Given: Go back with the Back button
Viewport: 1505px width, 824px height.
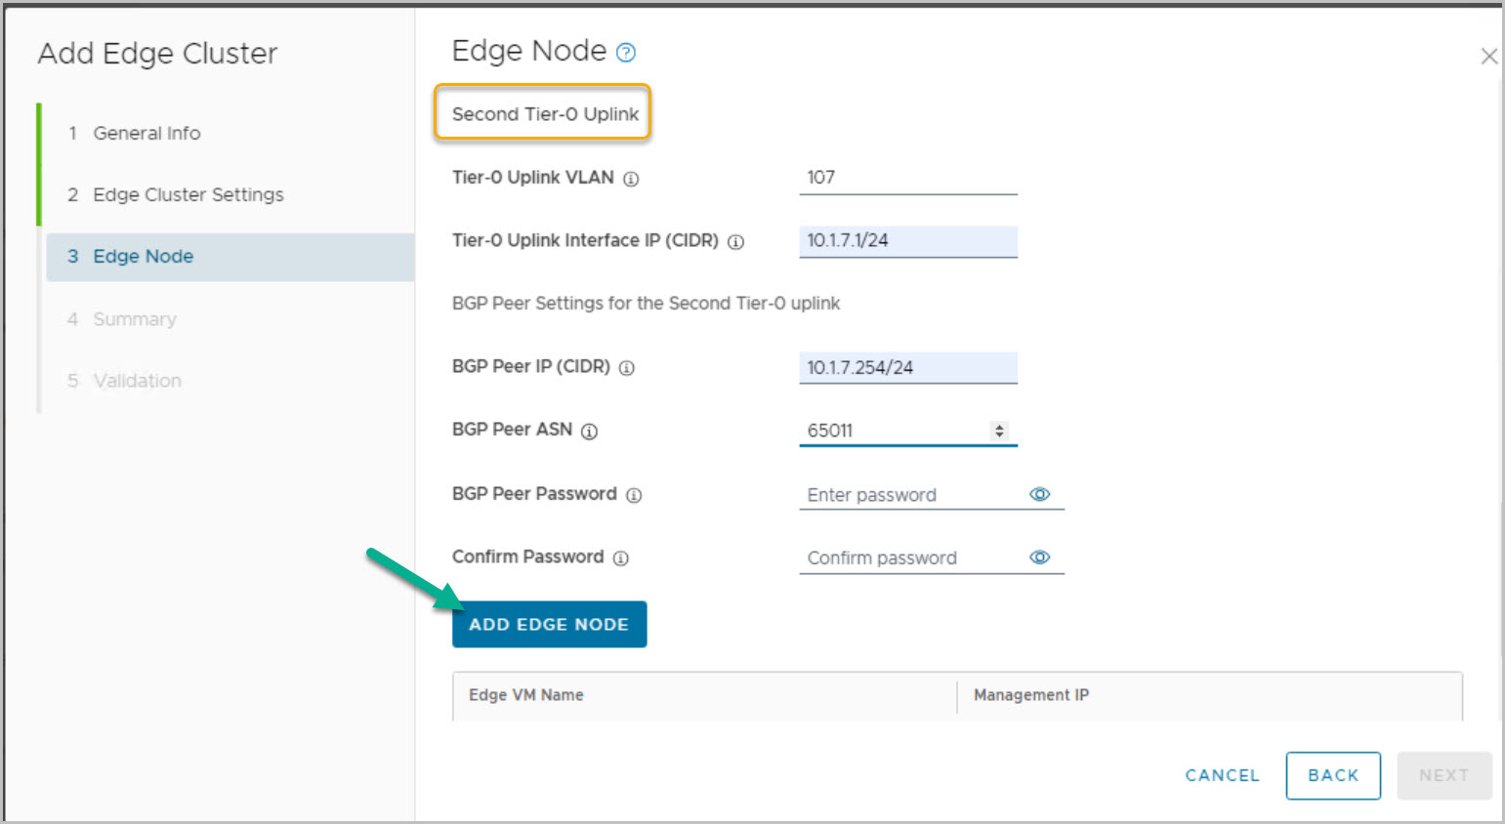Looking at the screenshot, I should pos(1332,775).
